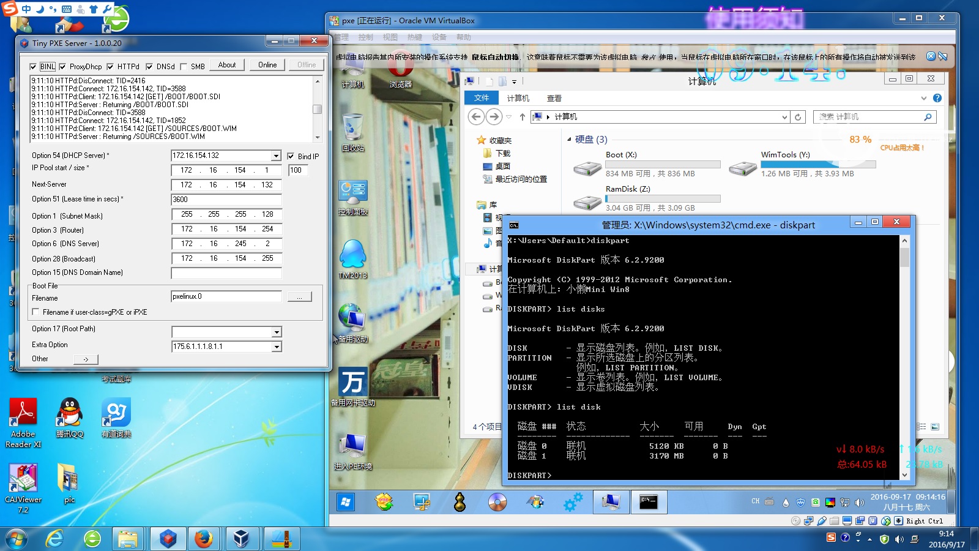Click the Filename pxelinux.0 input field

(x=226, y=296)
